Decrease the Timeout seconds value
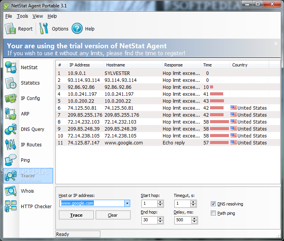The height and width of the screenshot is (241, 284). 193,205
